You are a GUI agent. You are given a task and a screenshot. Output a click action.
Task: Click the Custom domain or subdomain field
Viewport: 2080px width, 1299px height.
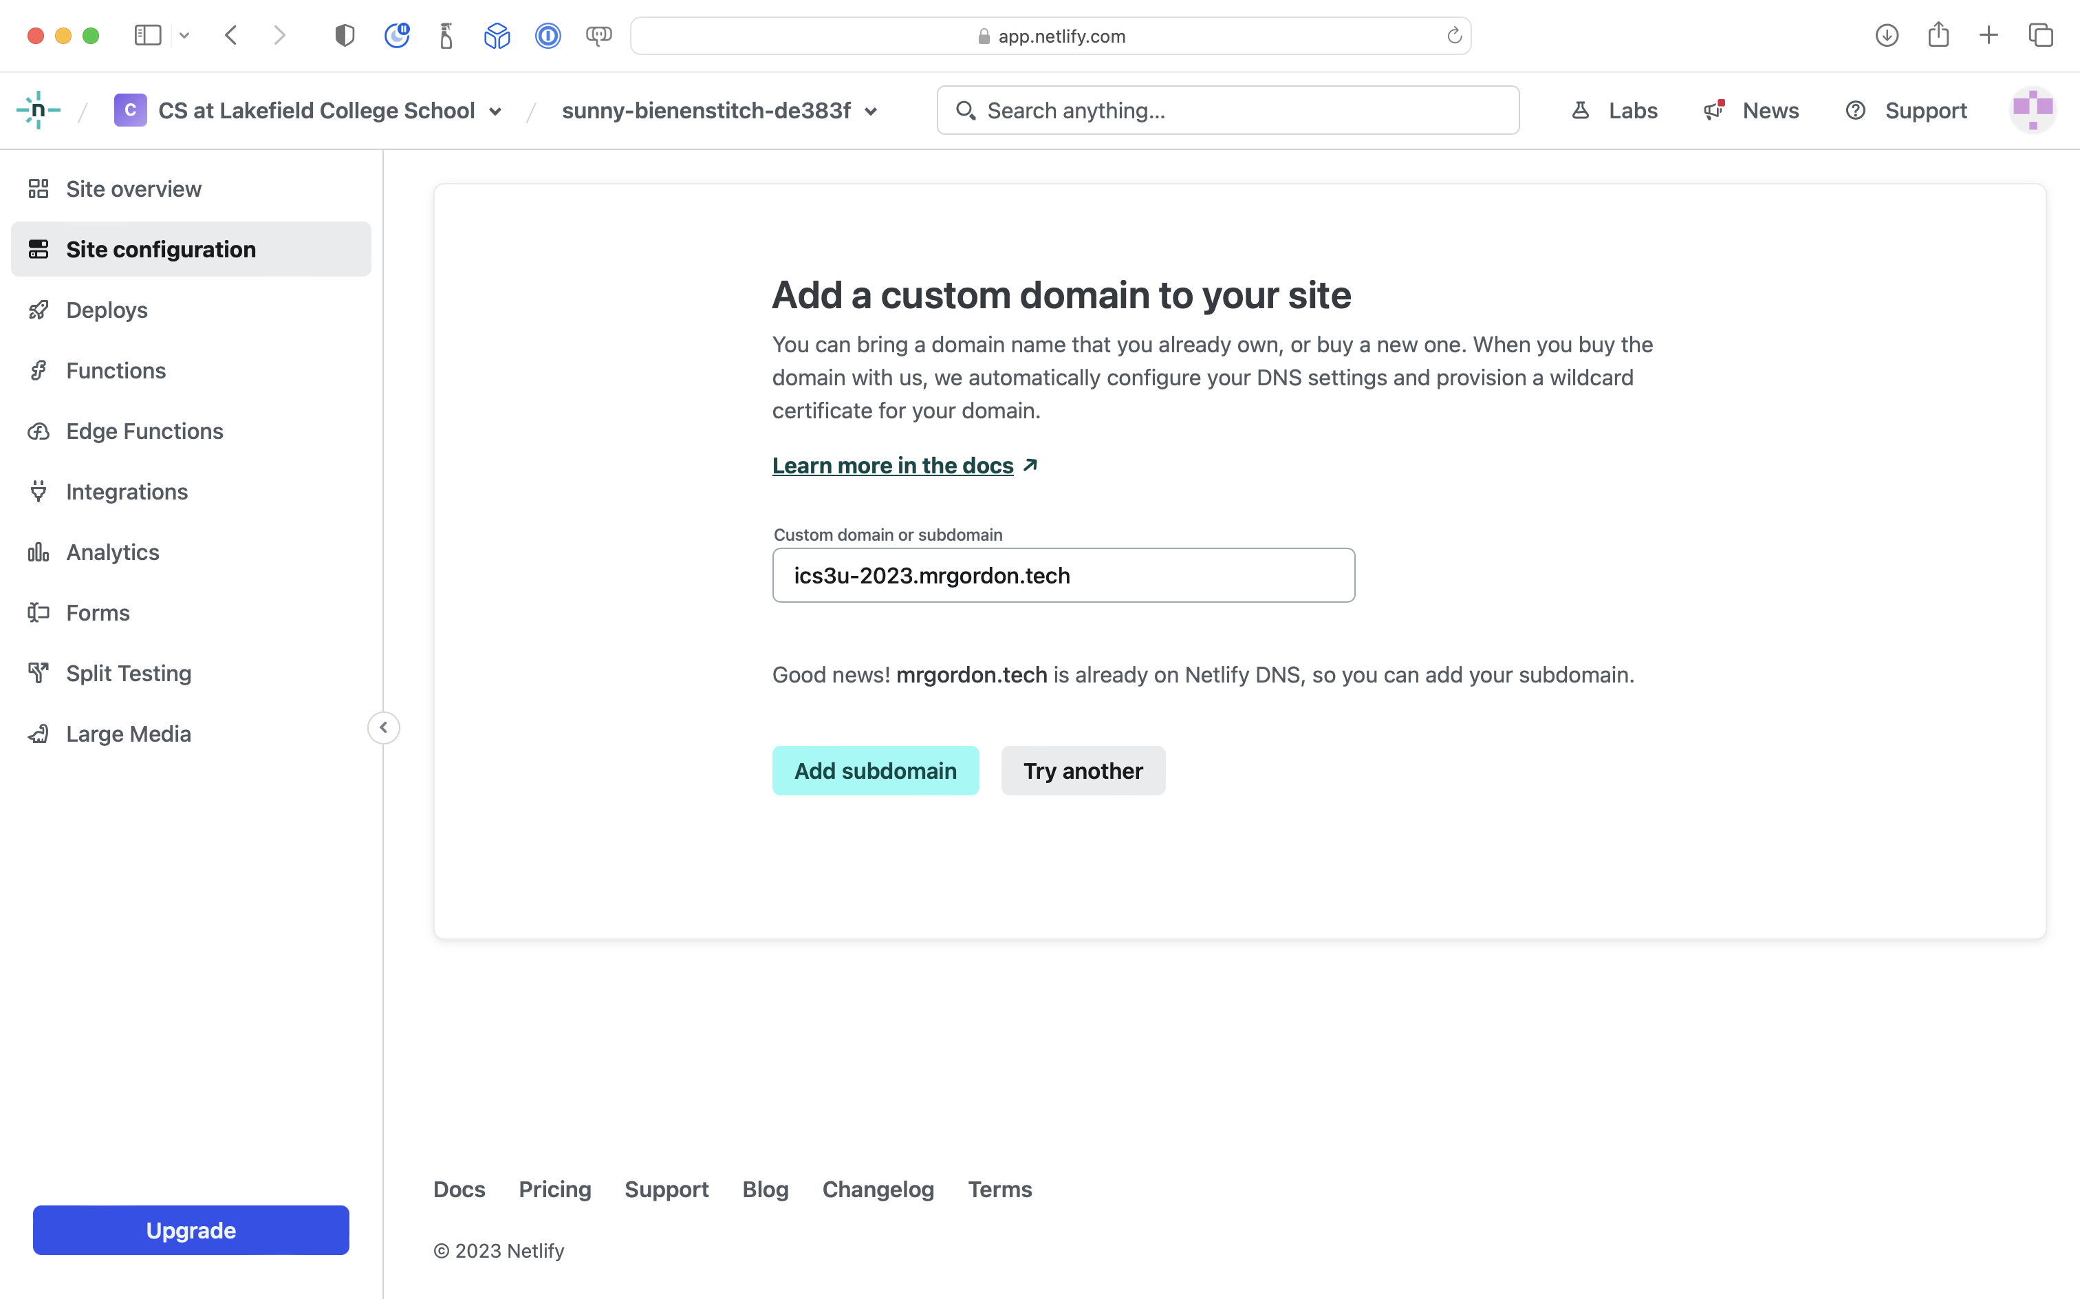[1063, 576]
